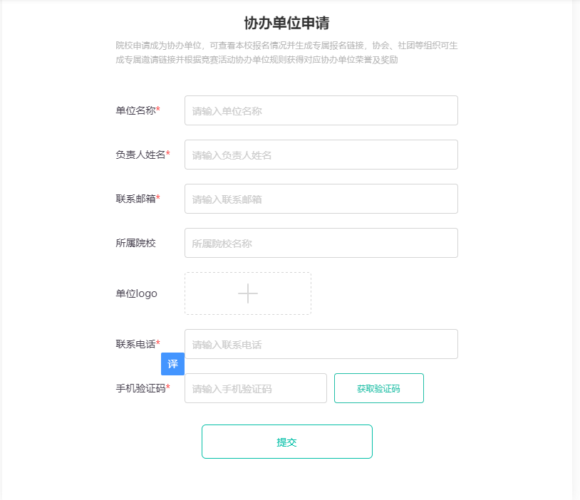The width and height of the screenshot is (580, 500).
Task: Select the 联系邮箱 input field
Action: click(x=321, y=199)
